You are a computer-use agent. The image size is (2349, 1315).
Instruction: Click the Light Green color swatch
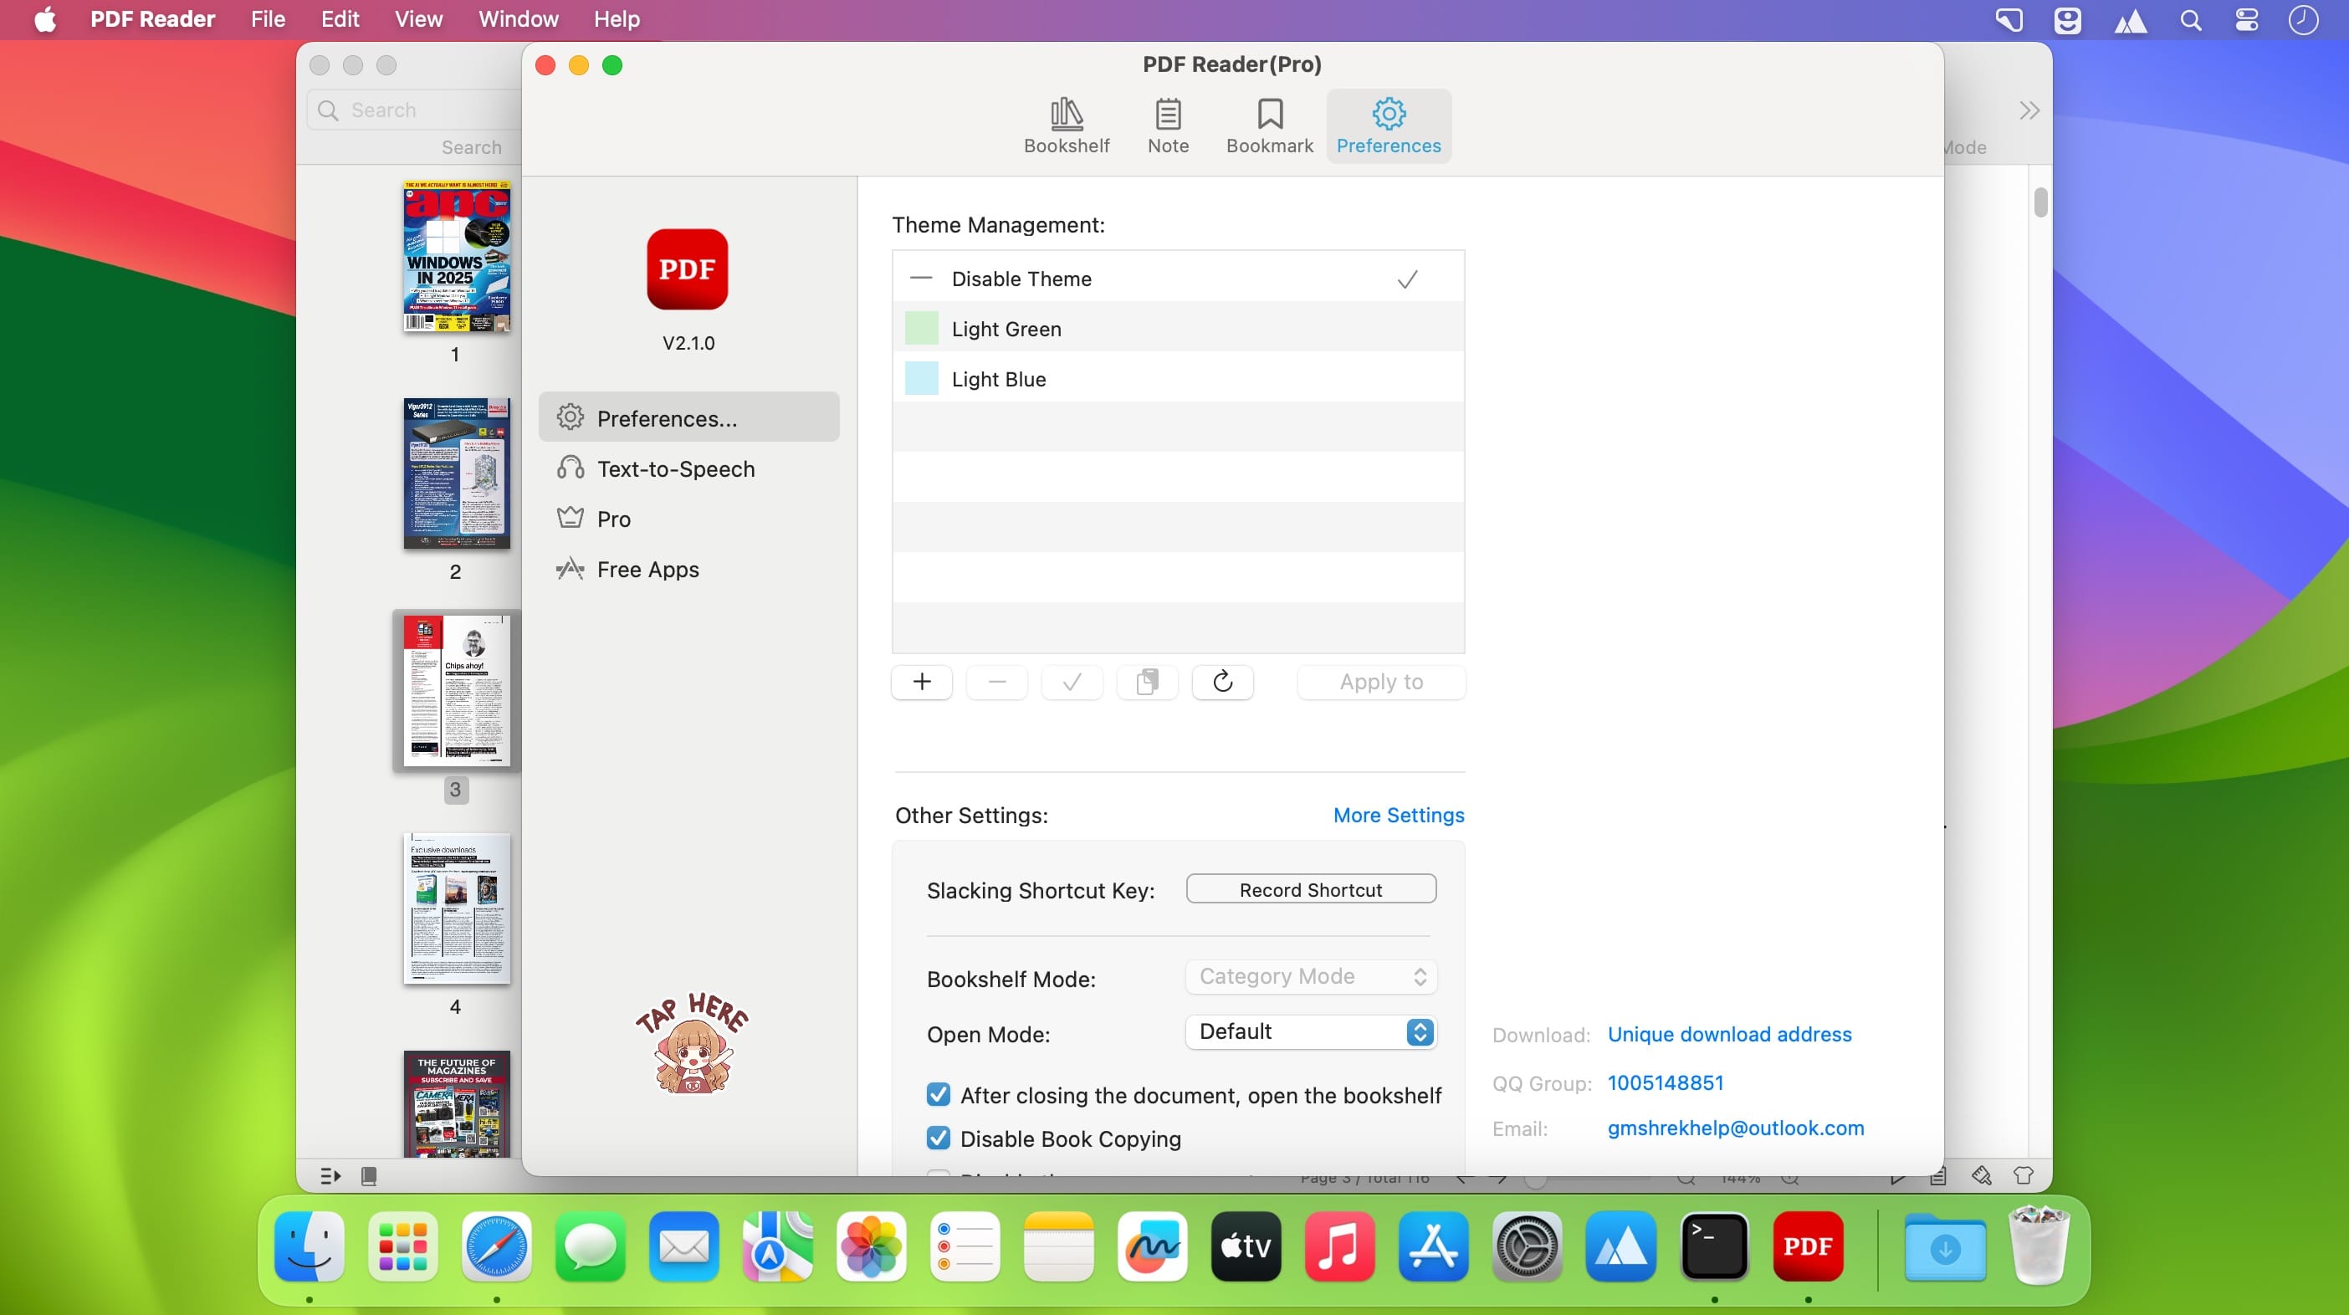click(921, 328)
